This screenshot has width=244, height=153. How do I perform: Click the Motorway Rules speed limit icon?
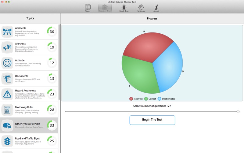tap(7, 110)
